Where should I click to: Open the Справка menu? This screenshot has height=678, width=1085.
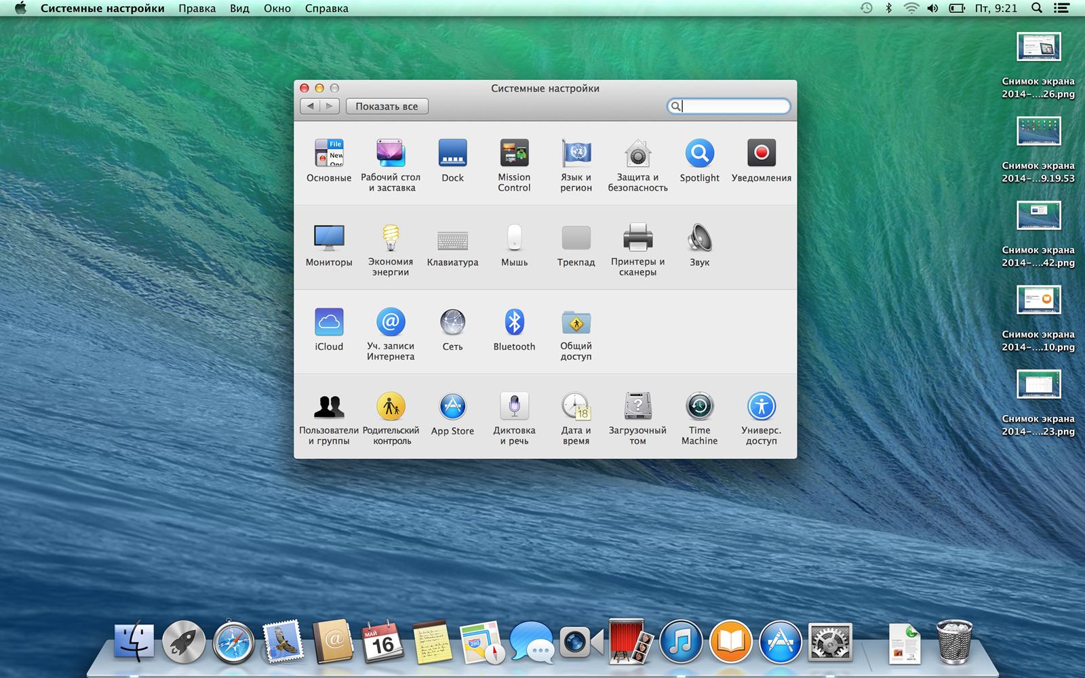(x=326, y=9)
